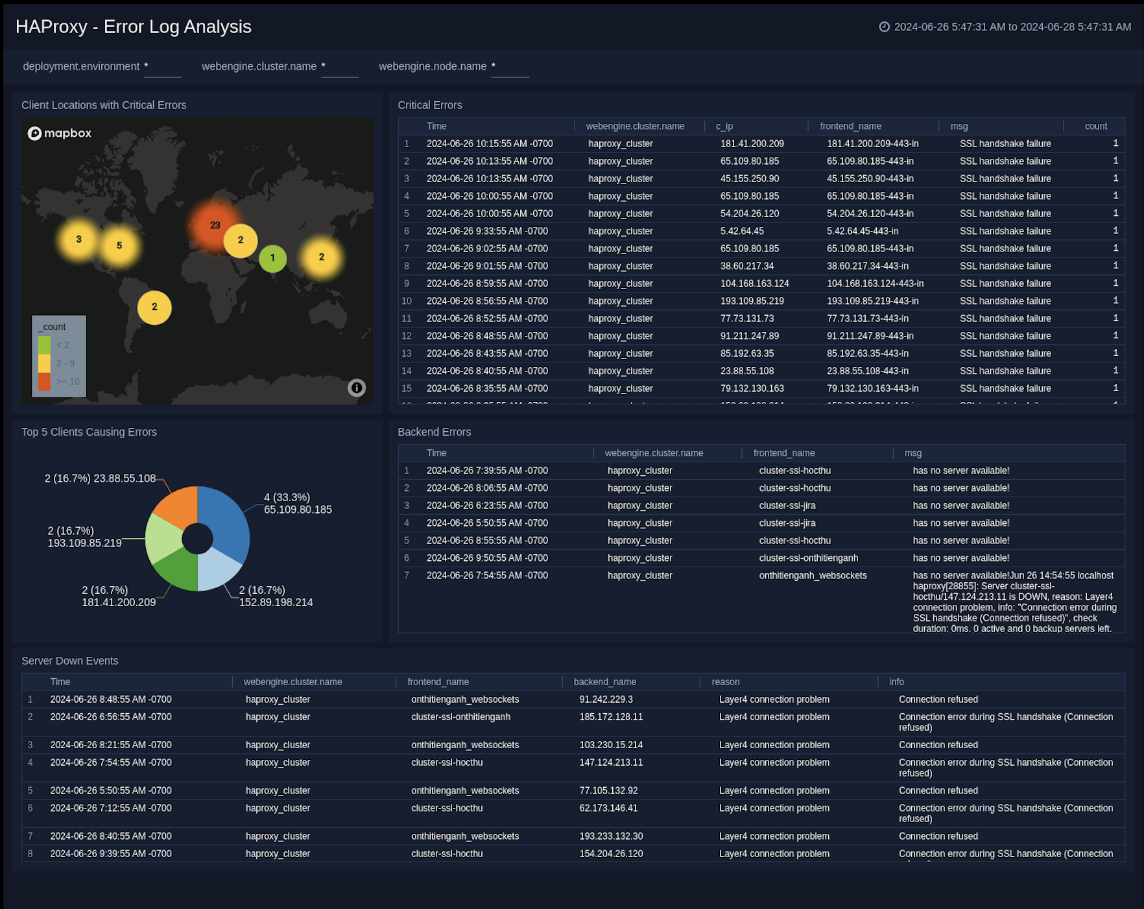Set the deployment.environment filter field

pos(163,67)
